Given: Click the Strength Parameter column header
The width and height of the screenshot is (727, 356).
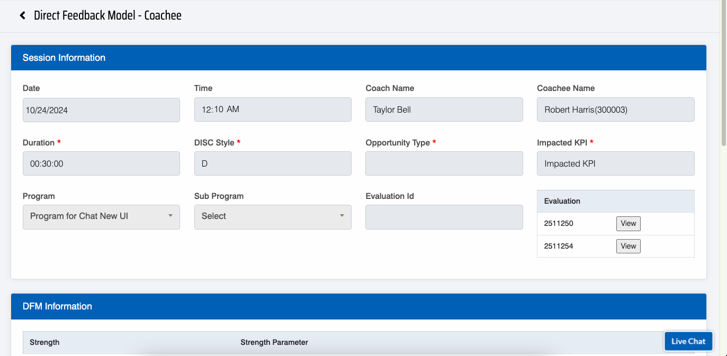Looking at the screenshot, I should (x=274, y=342).
